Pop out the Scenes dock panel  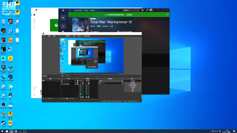(x=59, y=79)
